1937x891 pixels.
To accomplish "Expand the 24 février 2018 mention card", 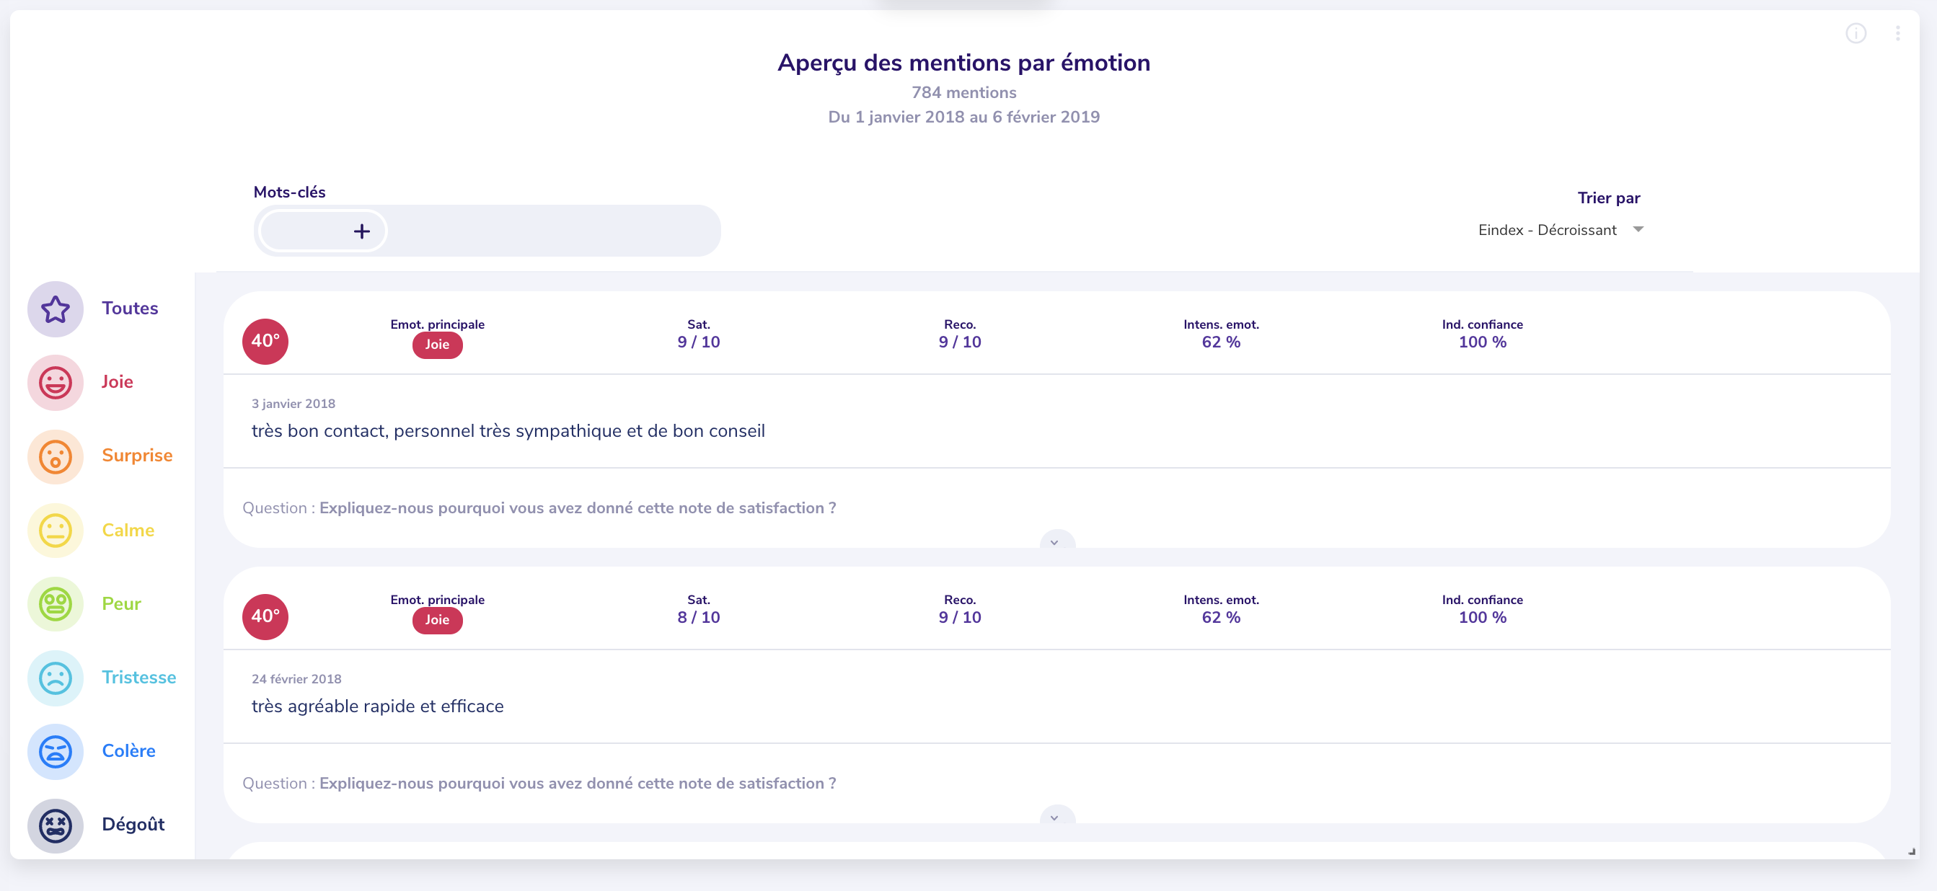I will (x=1056, y=817).
